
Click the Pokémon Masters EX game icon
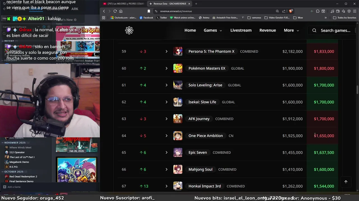coord(178,68)
